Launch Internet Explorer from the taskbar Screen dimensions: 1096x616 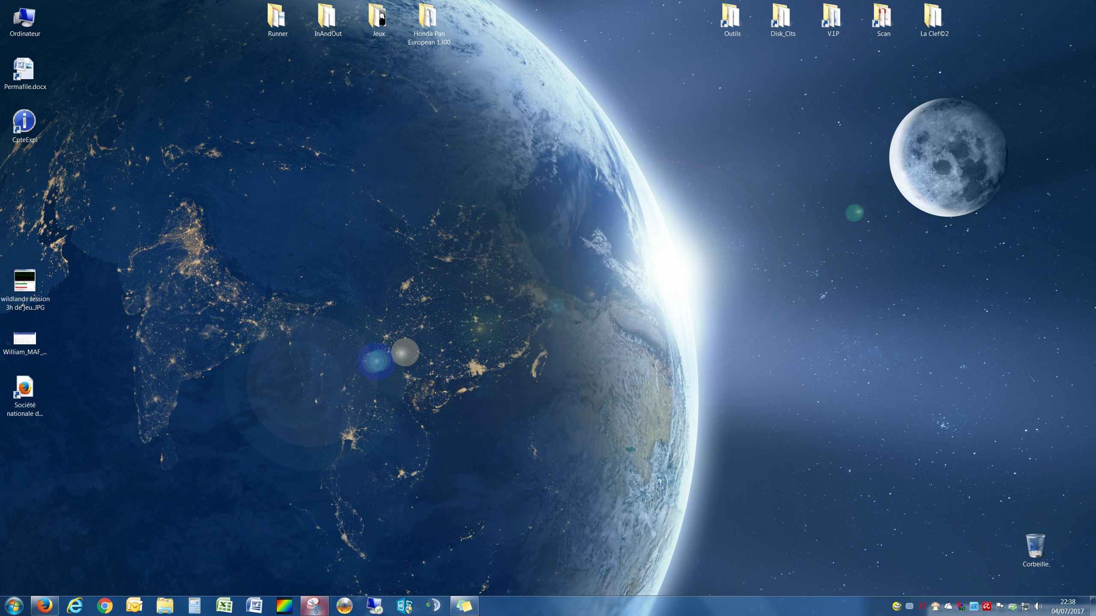pos(75,606)
